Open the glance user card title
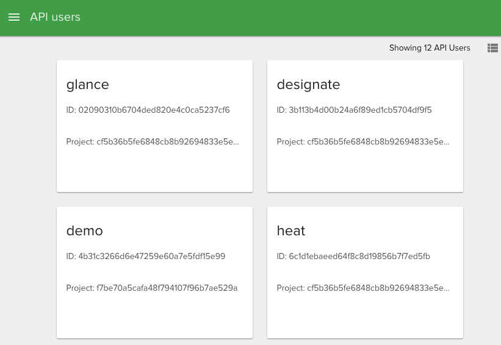The image size is (501, 345). pos(87,85)
